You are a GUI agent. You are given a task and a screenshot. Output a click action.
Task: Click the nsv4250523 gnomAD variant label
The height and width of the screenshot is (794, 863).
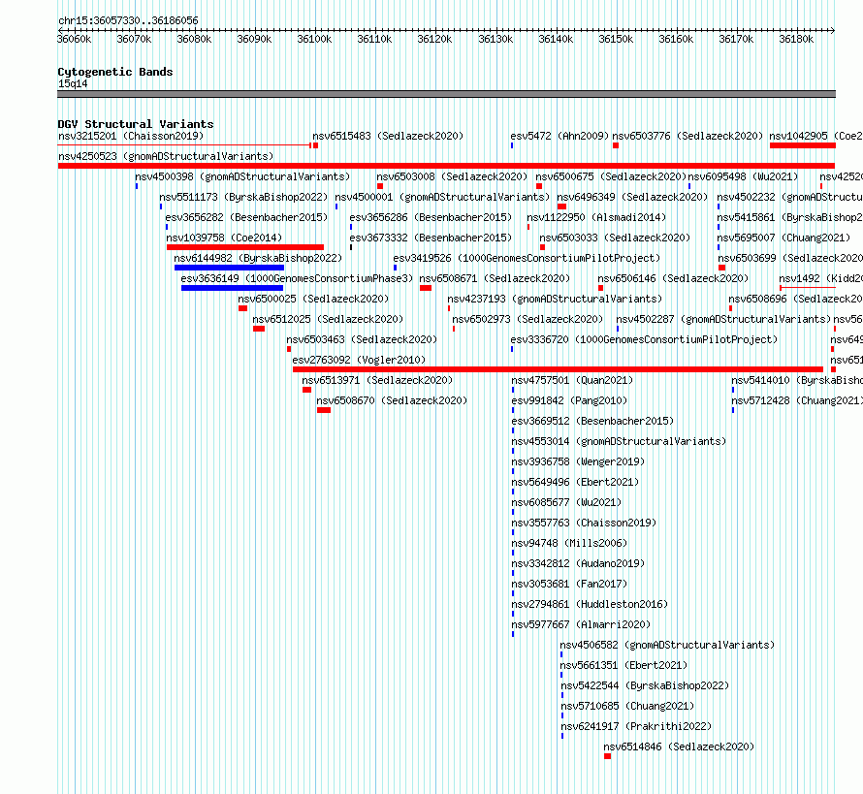pos(166,156)
